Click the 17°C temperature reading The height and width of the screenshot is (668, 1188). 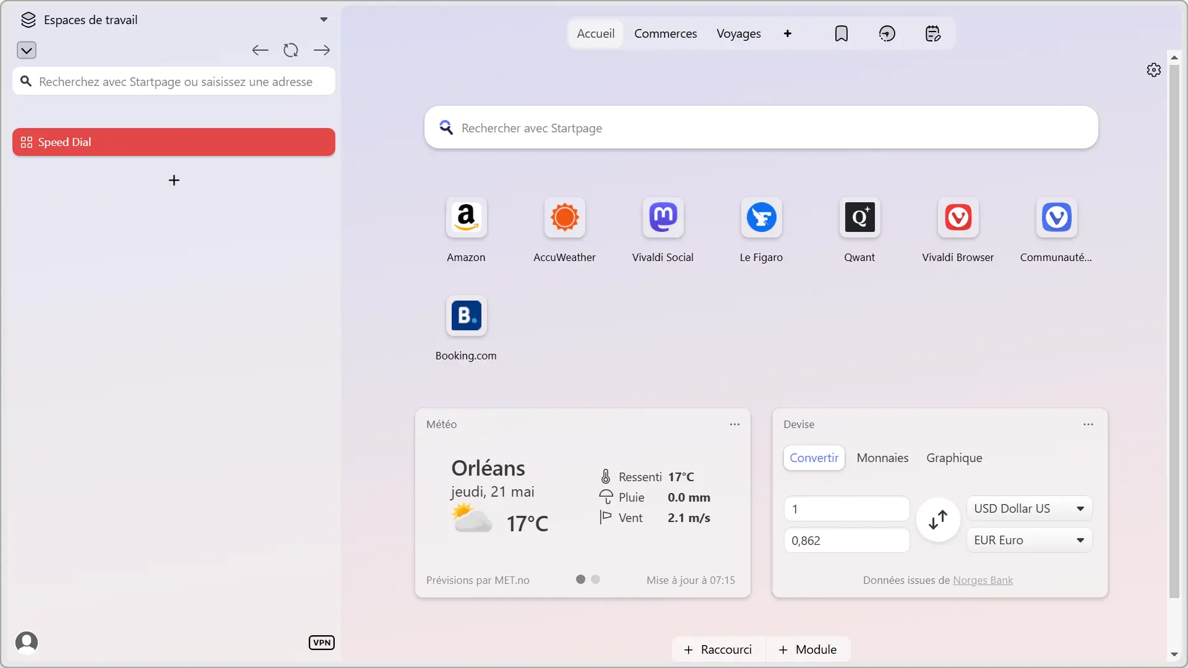(527, 524)
